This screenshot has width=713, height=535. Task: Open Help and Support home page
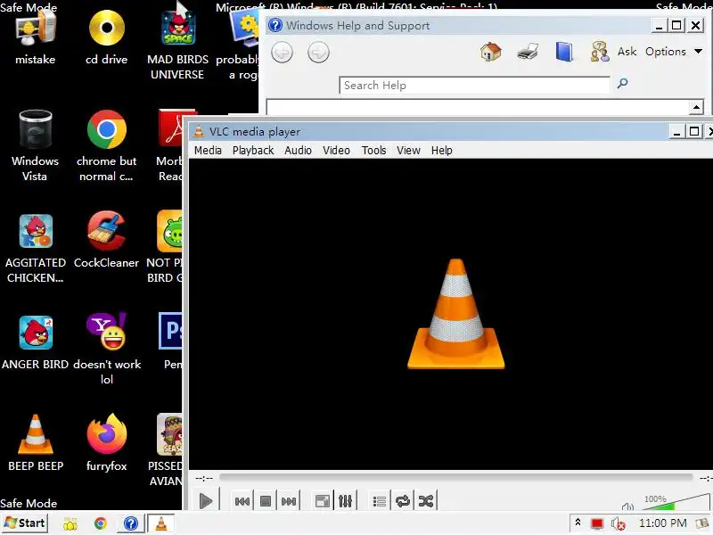click(x=491, y=52)
